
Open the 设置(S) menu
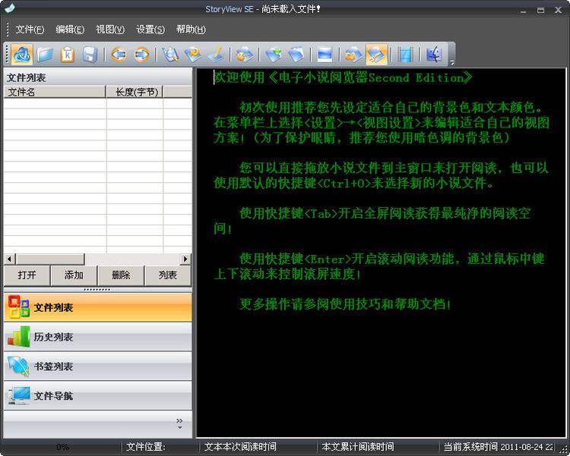coord(150,30)
